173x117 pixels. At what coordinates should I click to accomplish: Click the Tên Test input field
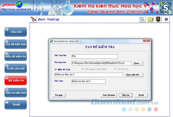click(x=89, y=82)
